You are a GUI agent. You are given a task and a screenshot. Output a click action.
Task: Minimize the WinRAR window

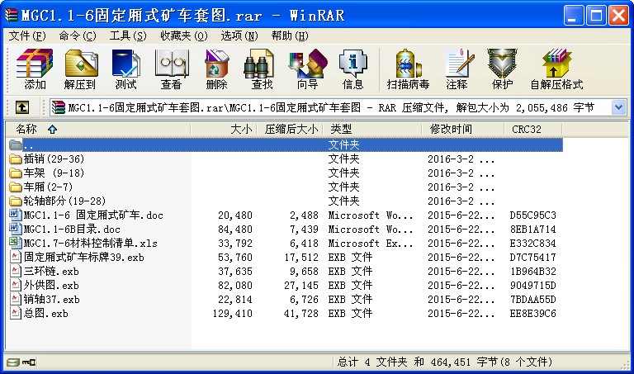pyautogui.click(x=574, y=16)
